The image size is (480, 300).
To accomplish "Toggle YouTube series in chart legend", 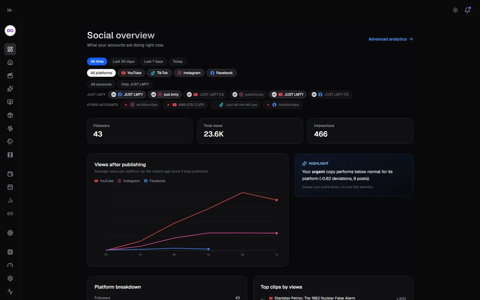I will [104, 181].
